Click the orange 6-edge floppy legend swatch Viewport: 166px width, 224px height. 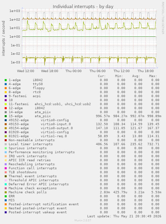(x=6, y=88)
